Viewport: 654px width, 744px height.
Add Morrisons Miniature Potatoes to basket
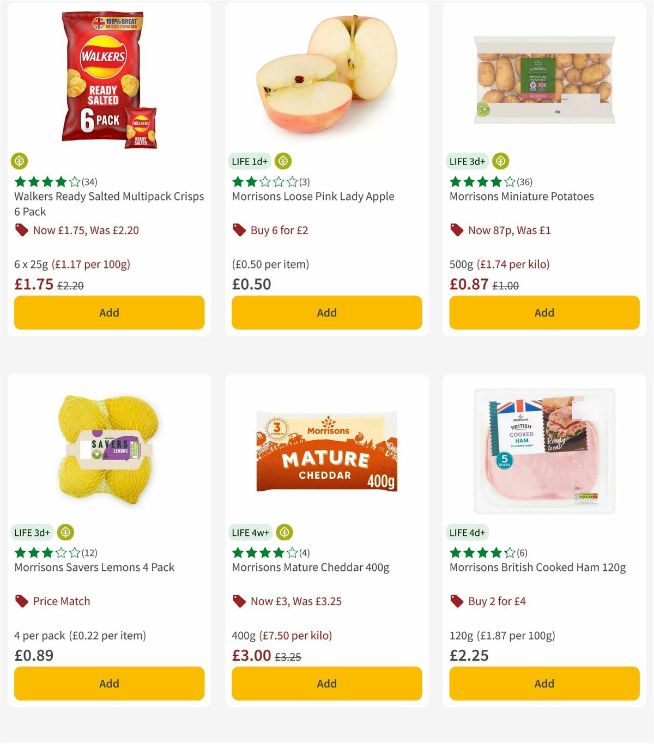point(544,313)
